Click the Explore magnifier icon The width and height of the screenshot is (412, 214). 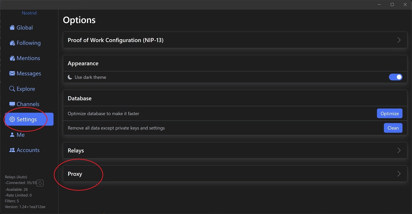click(12, 89)
